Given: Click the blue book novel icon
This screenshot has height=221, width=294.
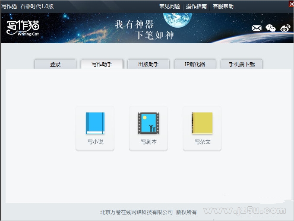Looking at the screenshot, I should (95, 123).
